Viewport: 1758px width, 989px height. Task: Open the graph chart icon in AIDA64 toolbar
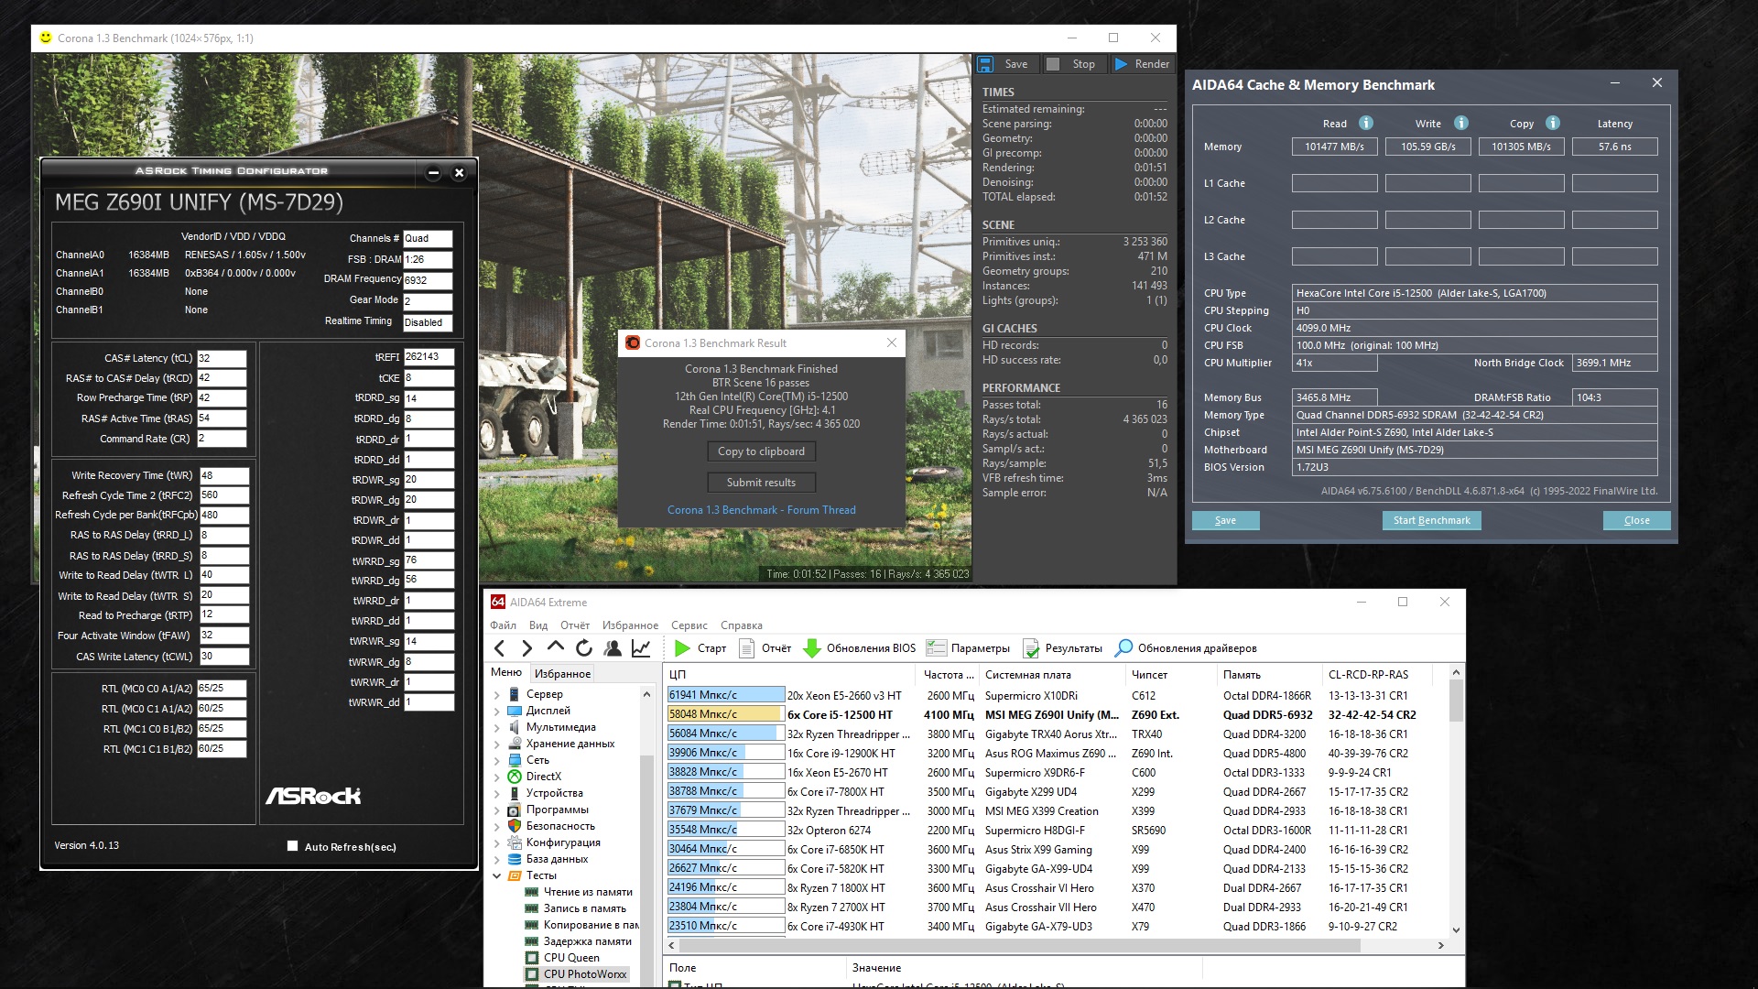tap(641, 648)
